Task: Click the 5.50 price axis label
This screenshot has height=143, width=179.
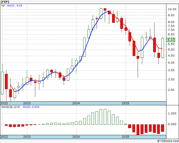Action: pos(171,44)
